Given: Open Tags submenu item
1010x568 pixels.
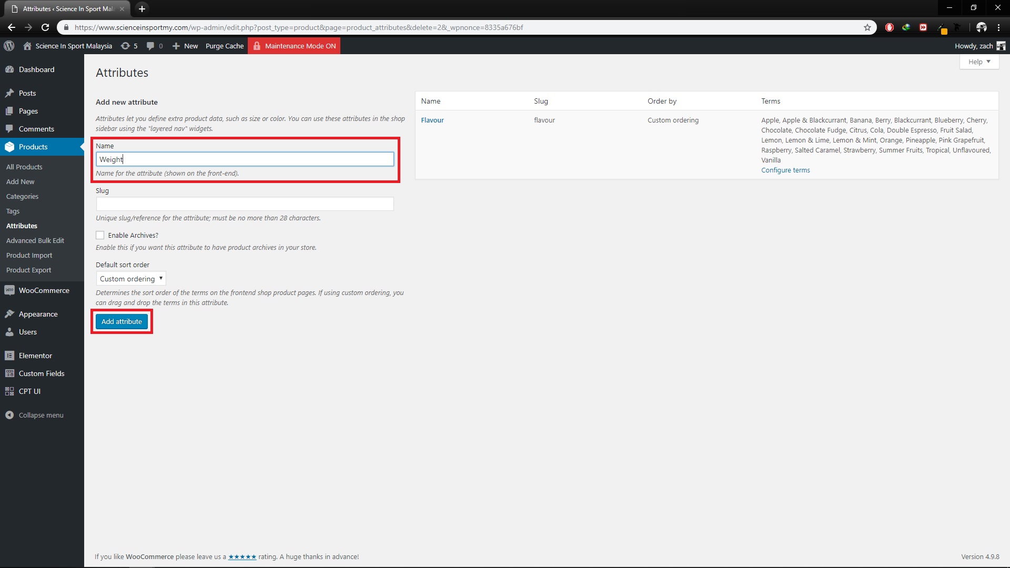Looking at the screenshot, I should [x=13, y=211].
